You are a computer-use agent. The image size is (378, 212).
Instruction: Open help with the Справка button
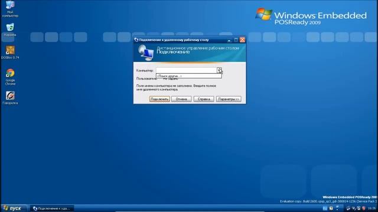pos(204,99)
